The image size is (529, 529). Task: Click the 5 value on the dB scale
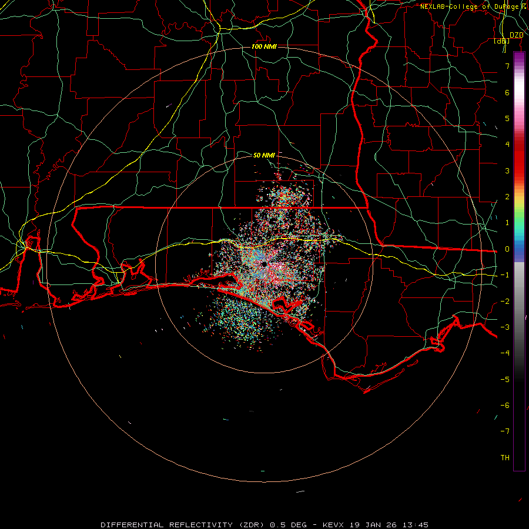pos(507,118)
